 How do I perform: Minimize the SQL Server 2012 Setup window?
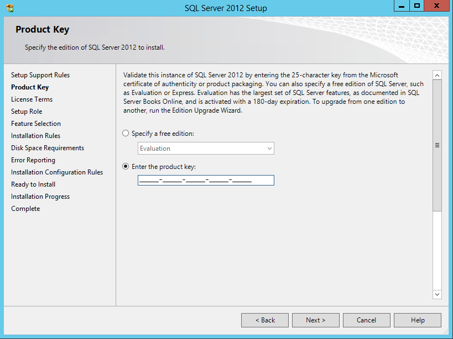402,6
